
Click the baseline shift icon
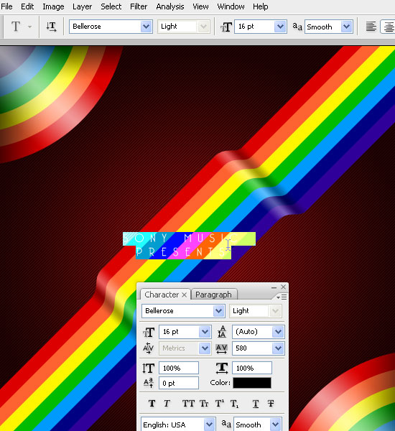(149, 383)
